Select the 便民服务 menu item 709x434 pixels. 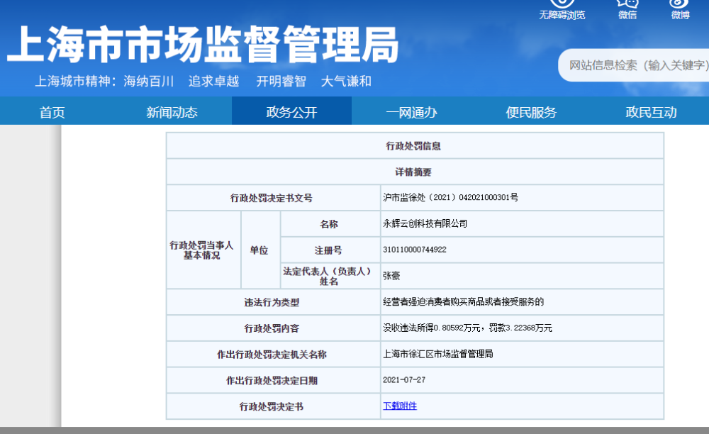(x=530, y=111)
